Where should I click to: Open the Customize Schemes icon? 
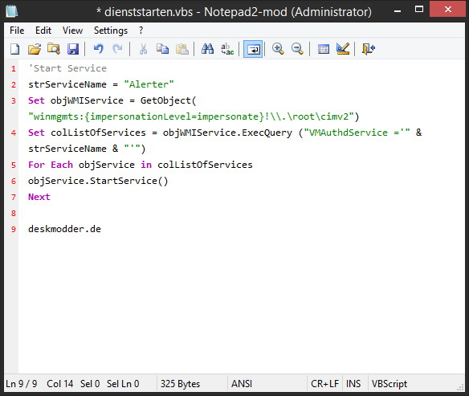click(x=343, y=49)
